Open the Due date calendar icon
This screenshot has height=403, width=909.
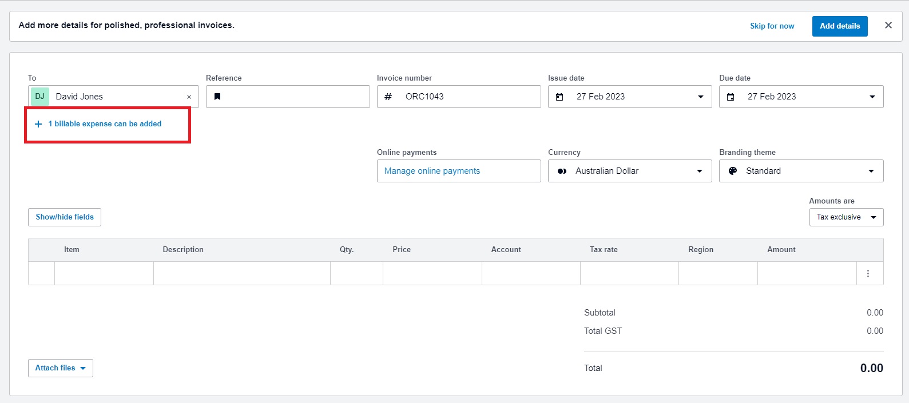point(731,97)
